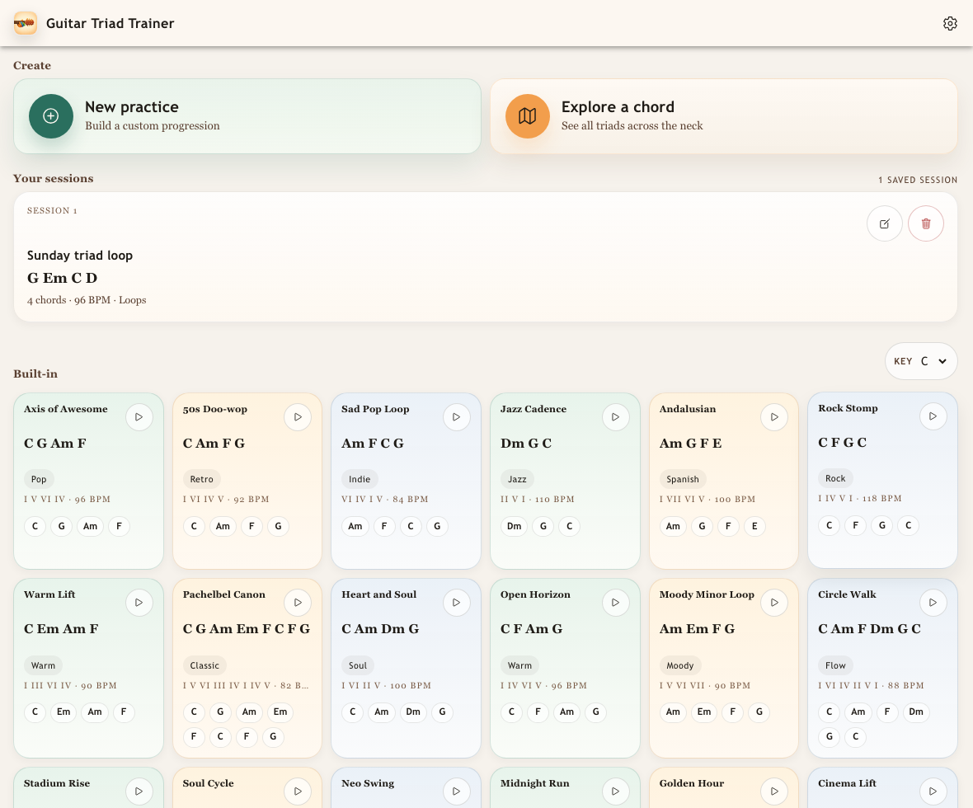Click the 'SESSION 1' label
Screen dimensions: 973x808
(52, 211)
